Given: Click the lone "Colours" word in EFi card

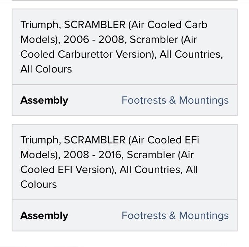Looking at the screenshot, I should point(38,184).
